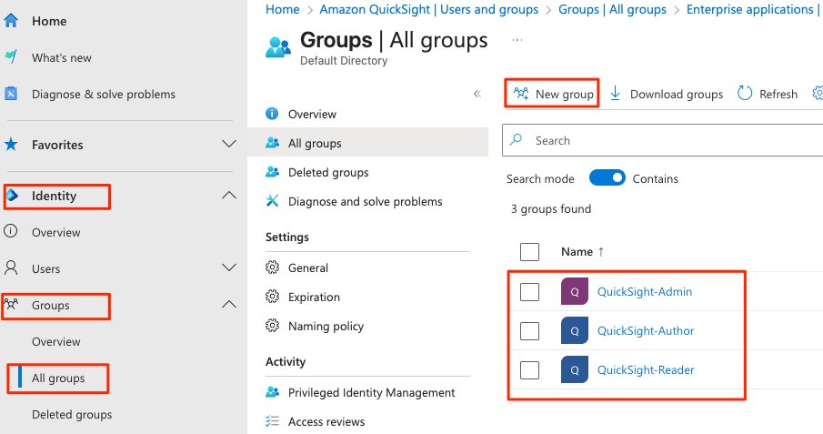823x434 pixels.
Task: Open the QuickSight-Reader group link
Action: (x=646, y=370)
